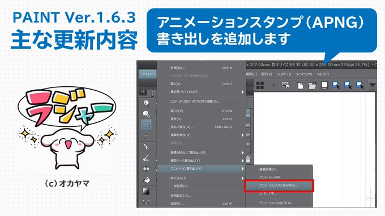Open the 表示(V) menu

tap(267, 74)
